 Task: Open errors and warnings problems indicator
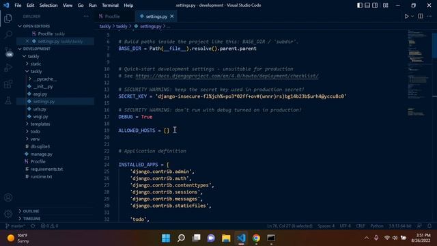(x=50, y=226)
